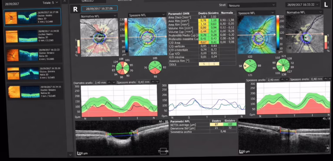
Task: Click the Deviatione Std 32 value
Action: point(230,128)
